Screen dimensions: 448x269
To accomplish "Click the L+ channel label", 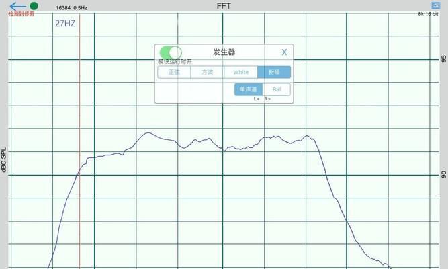I will (257, 99).
